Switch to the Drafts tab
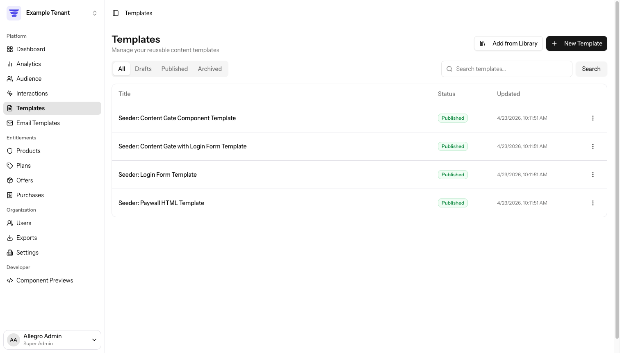Viewport: 620px width, 353px height. tap(143, 69)
